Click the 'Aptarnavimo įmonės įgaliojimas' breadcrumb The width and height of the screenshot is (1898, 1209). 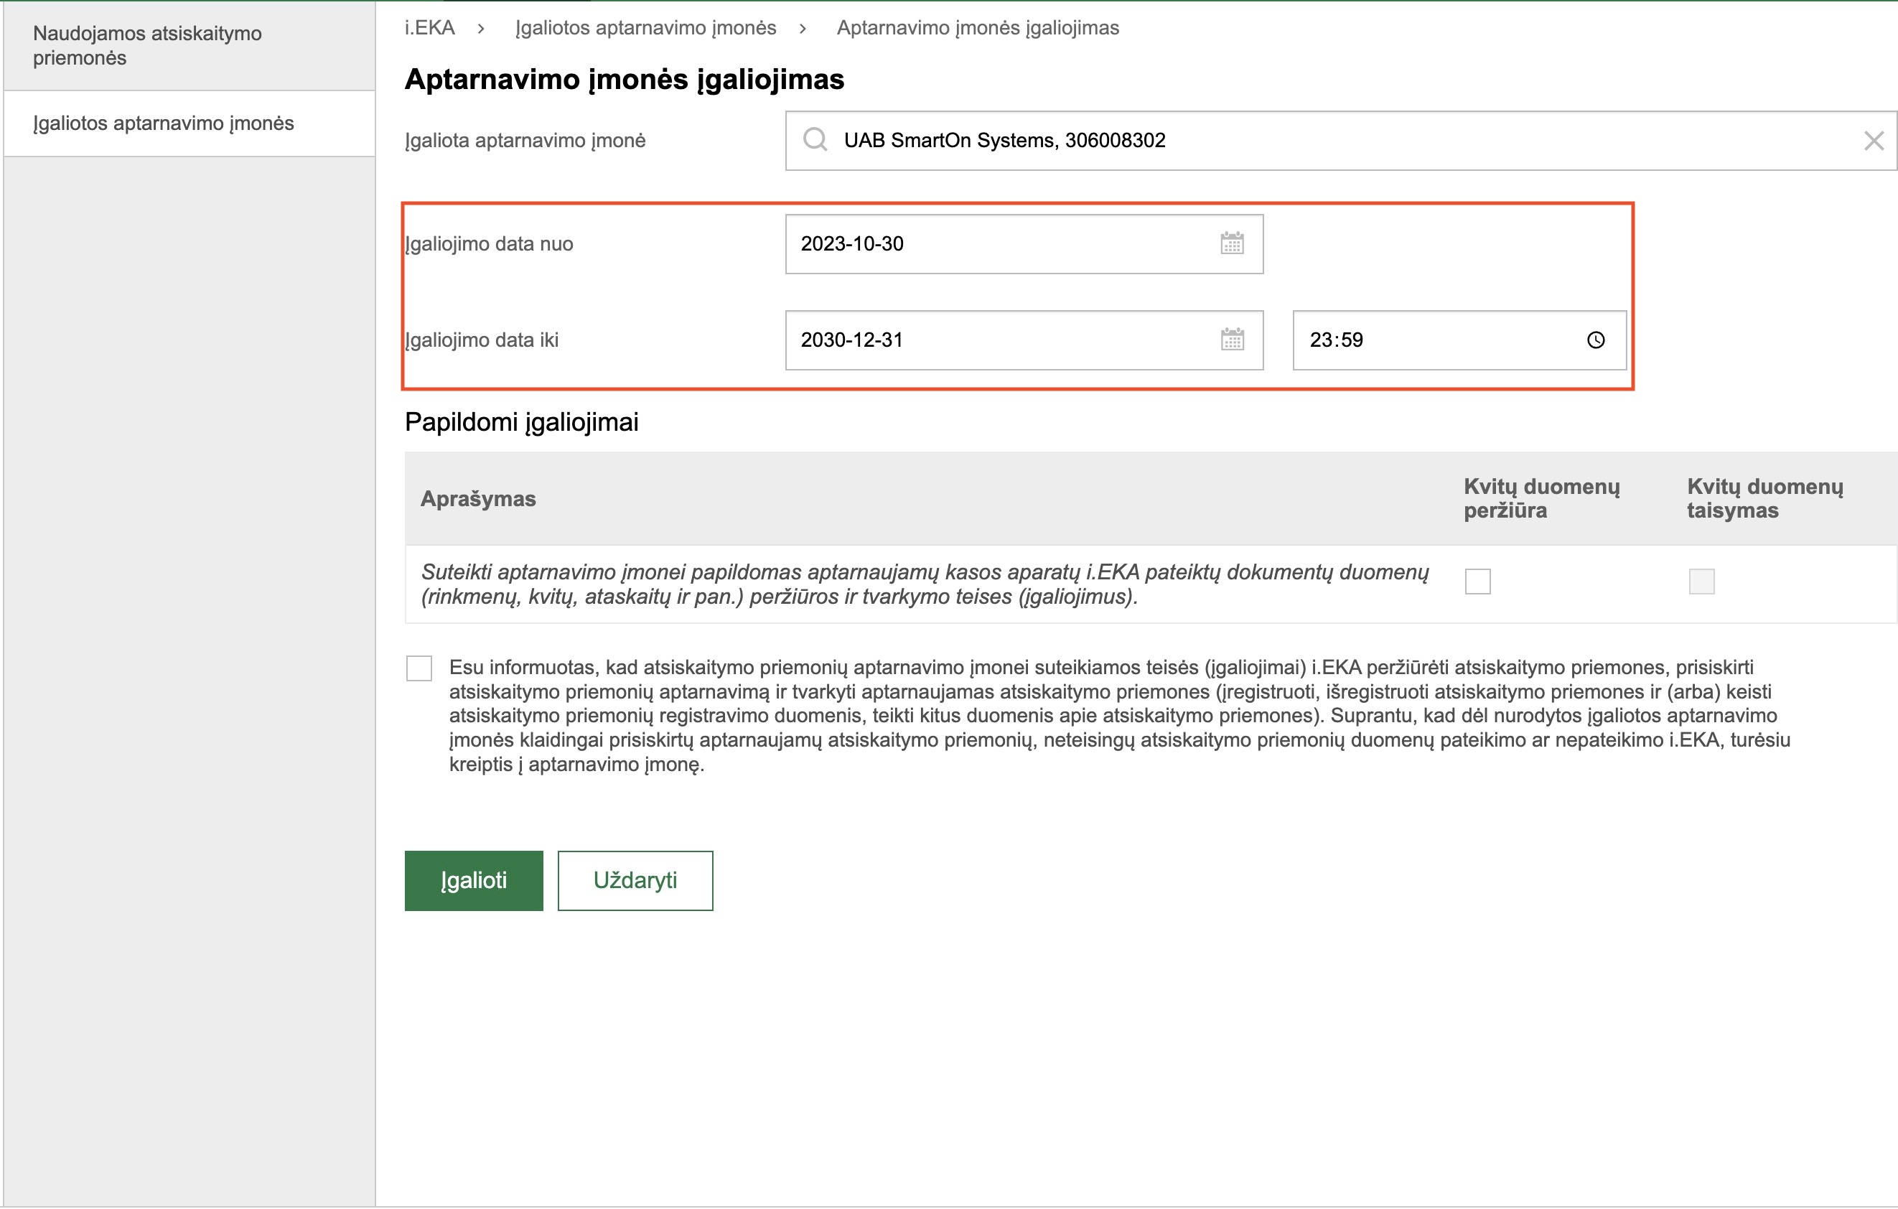[x=978, y=29]
